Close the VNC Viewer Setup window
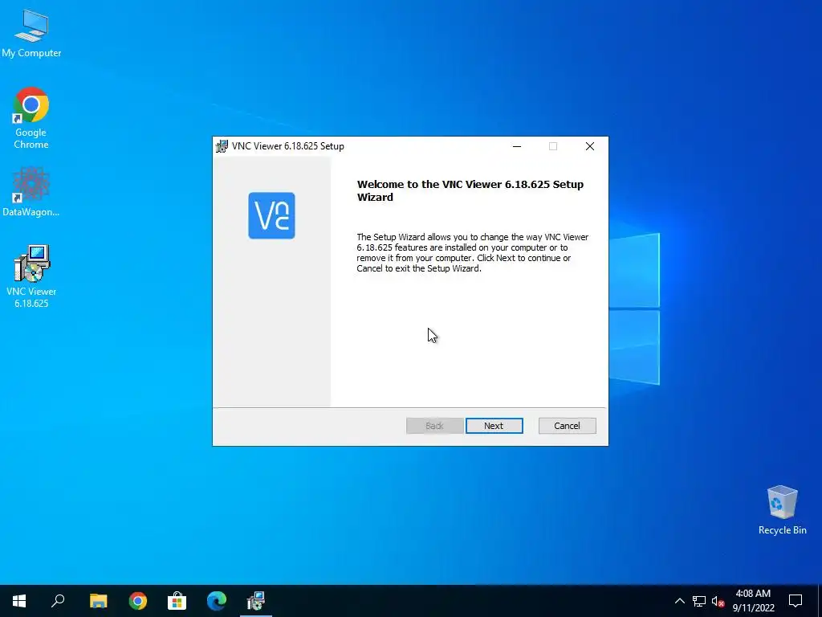822x617 pixels. pyautogui.click(x=590, y=146)
